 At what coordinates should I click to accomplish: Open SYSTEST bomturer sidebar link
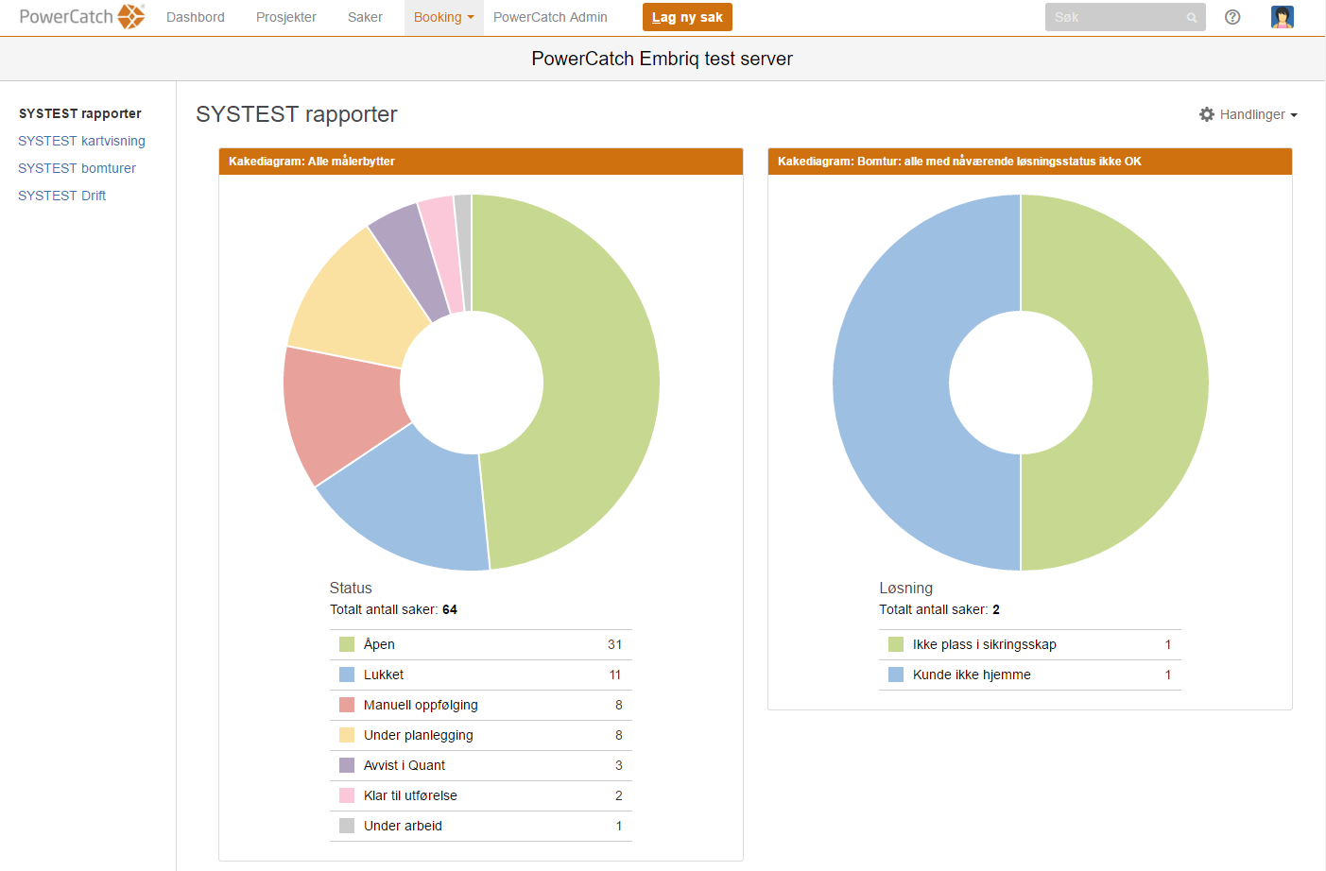(x=77, y=168)
